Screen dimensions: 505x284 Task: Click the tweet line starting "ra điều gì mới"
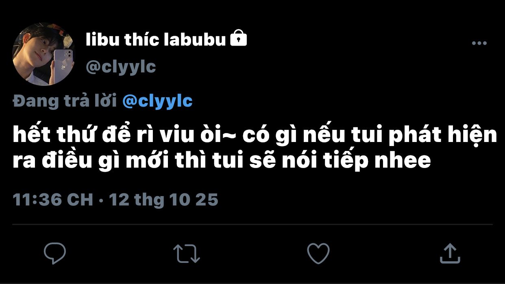[x=222, y=161]
